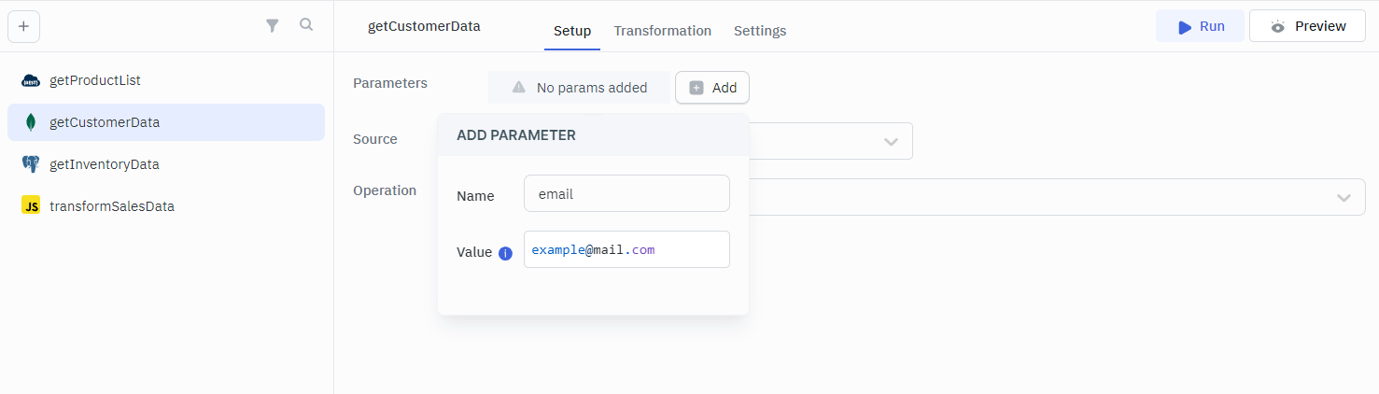
Task: Click the plus icon to add query
Action: pos(23,26)
